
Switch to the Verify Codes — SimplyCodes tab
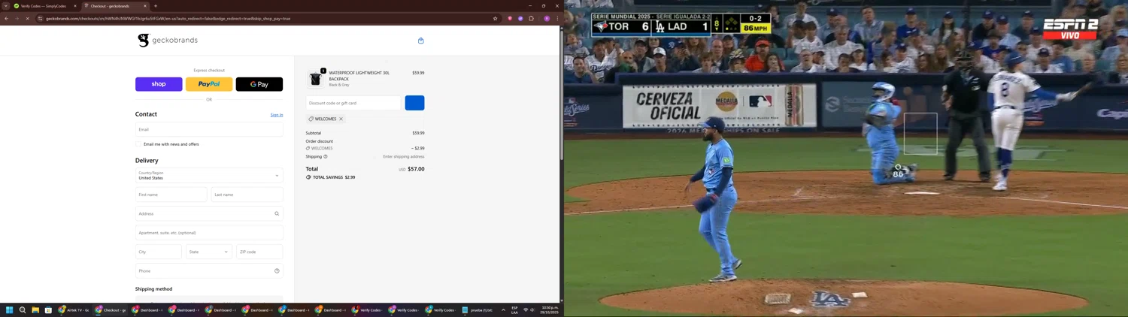(x=43, y=6)
